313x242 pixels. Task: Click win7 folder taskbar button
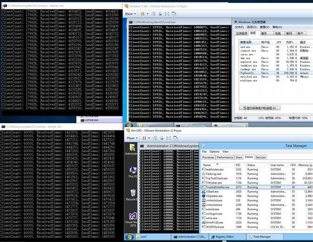(153, 237)
